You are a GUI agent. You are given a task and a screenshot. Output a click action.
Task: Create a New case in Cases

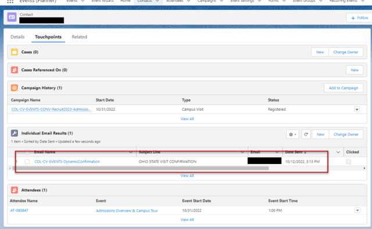pyautogui.click(x=320, y=52)
